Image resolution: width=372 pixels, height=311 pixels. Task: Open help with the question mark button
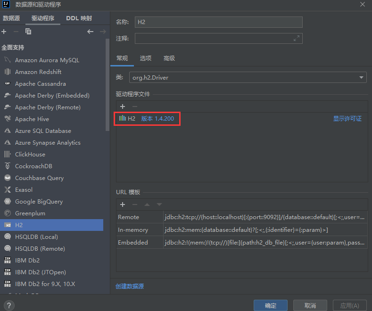point(9,305)
